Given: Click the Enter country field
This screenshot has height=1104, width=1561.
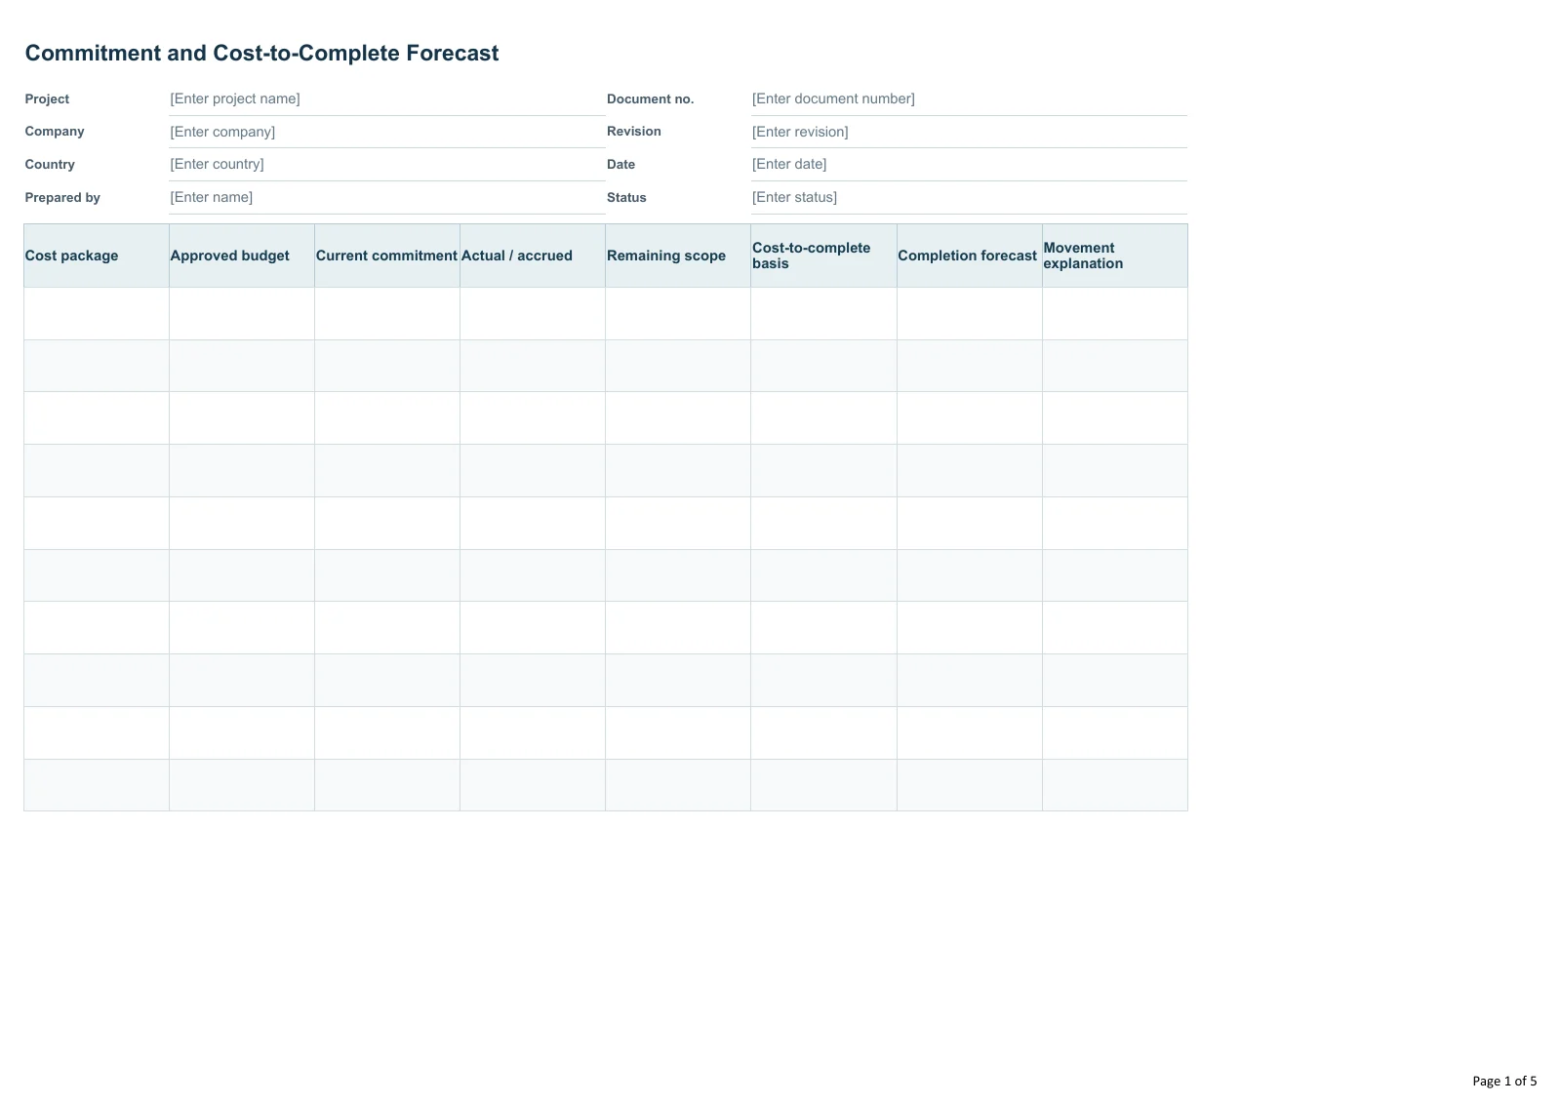Looking at the screenshot, I should click(387, 165).
